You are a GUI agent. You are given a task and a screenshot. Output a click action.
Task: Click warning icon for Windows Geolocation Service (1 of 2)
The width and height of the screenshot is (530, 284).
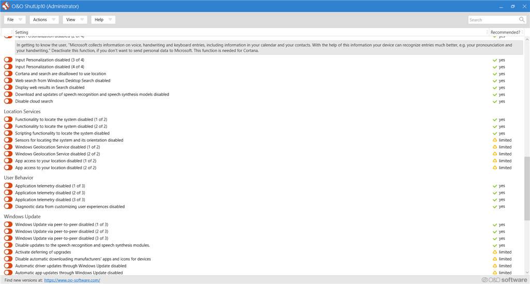495,147
